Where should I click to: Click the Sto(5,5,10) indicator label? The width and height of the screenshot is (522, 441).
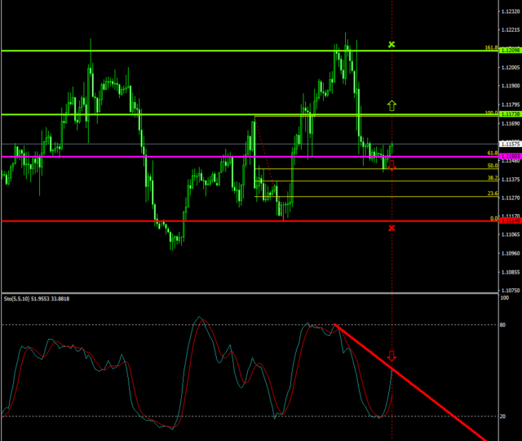click(37, 299)
